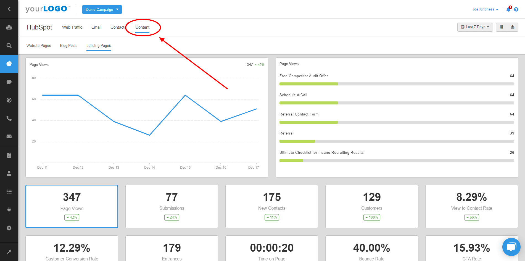
Task: Open the pie chart reports section
Action: [9, 64]
